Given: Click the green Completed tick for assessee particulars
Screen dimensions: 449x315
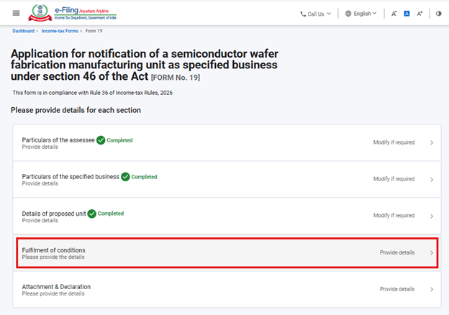Looking at the screenshot, I should tap(101, 140).
